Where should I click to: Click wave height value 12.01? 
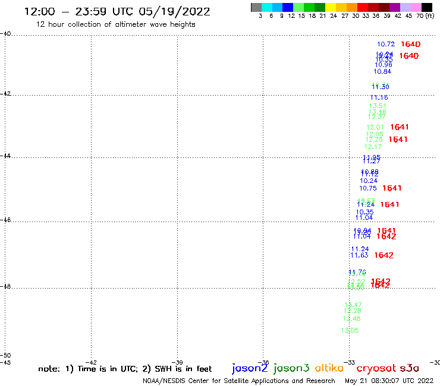375,127
